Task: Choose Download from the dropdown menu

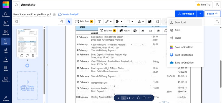Action: click(185, 22)
